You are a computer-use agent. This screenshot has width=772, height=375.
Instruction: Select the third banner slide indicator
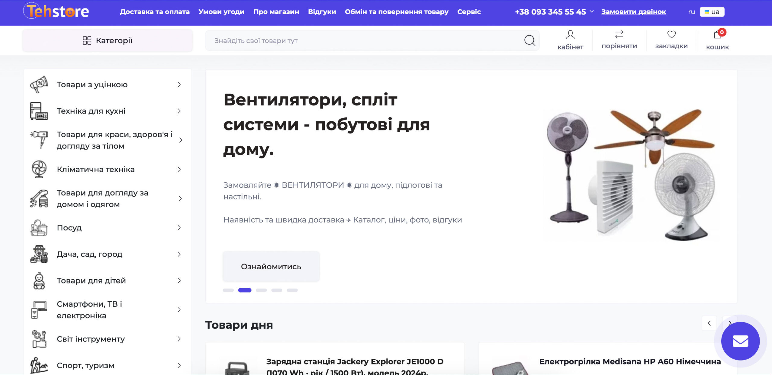[261, 290]
